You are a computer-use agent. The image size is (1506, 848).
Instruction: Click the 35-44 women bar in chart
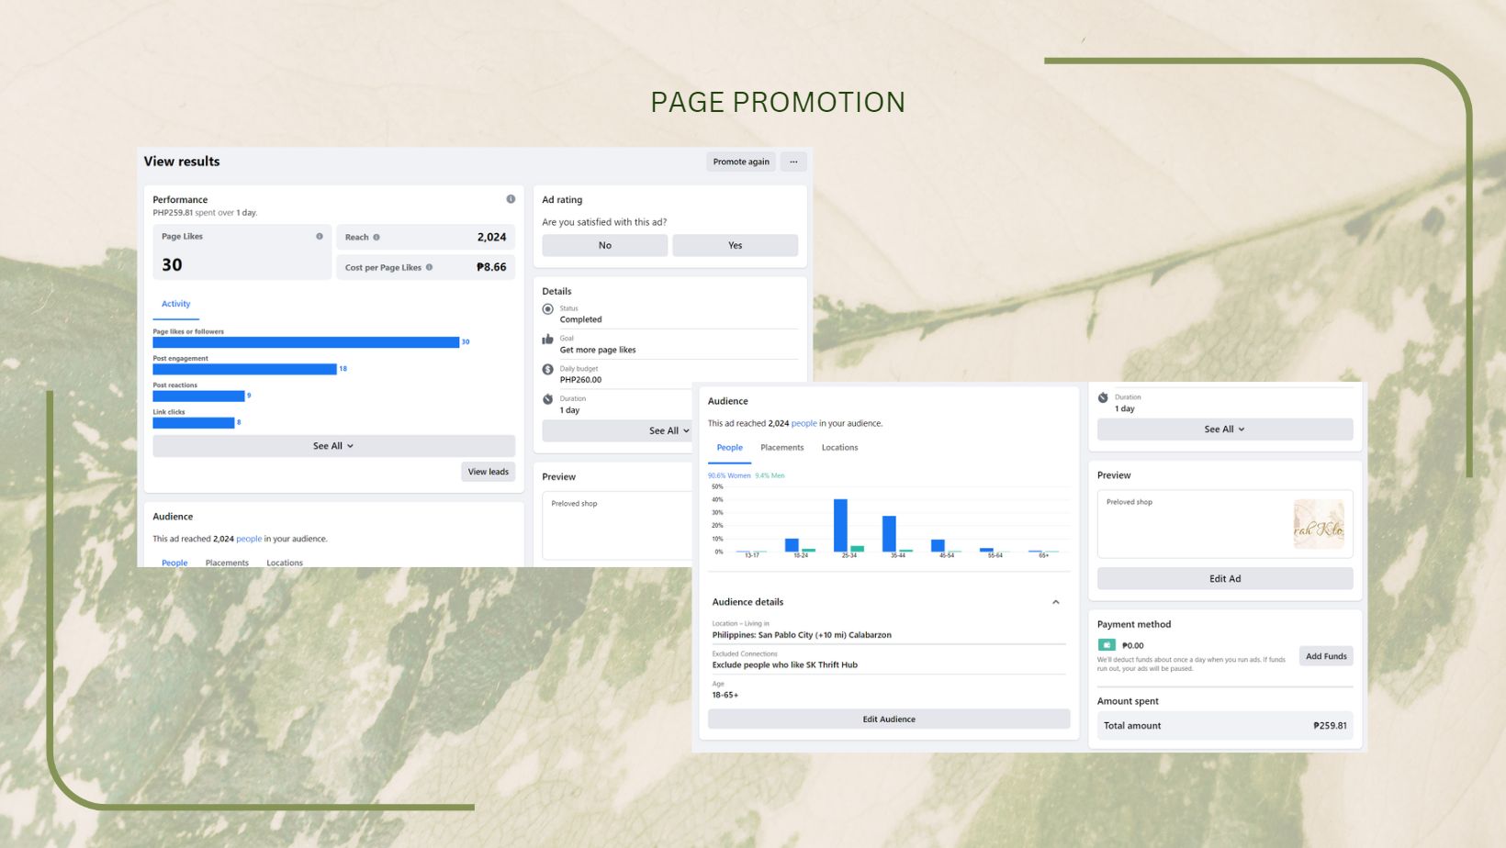pyautogui.click(x=889, y=533)
